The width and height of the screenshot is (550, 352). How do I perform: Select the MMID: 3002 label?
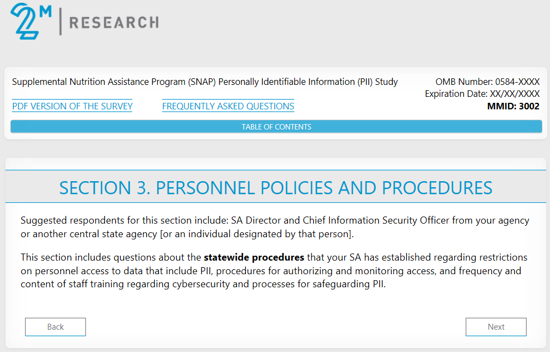(x=513, y=106)
